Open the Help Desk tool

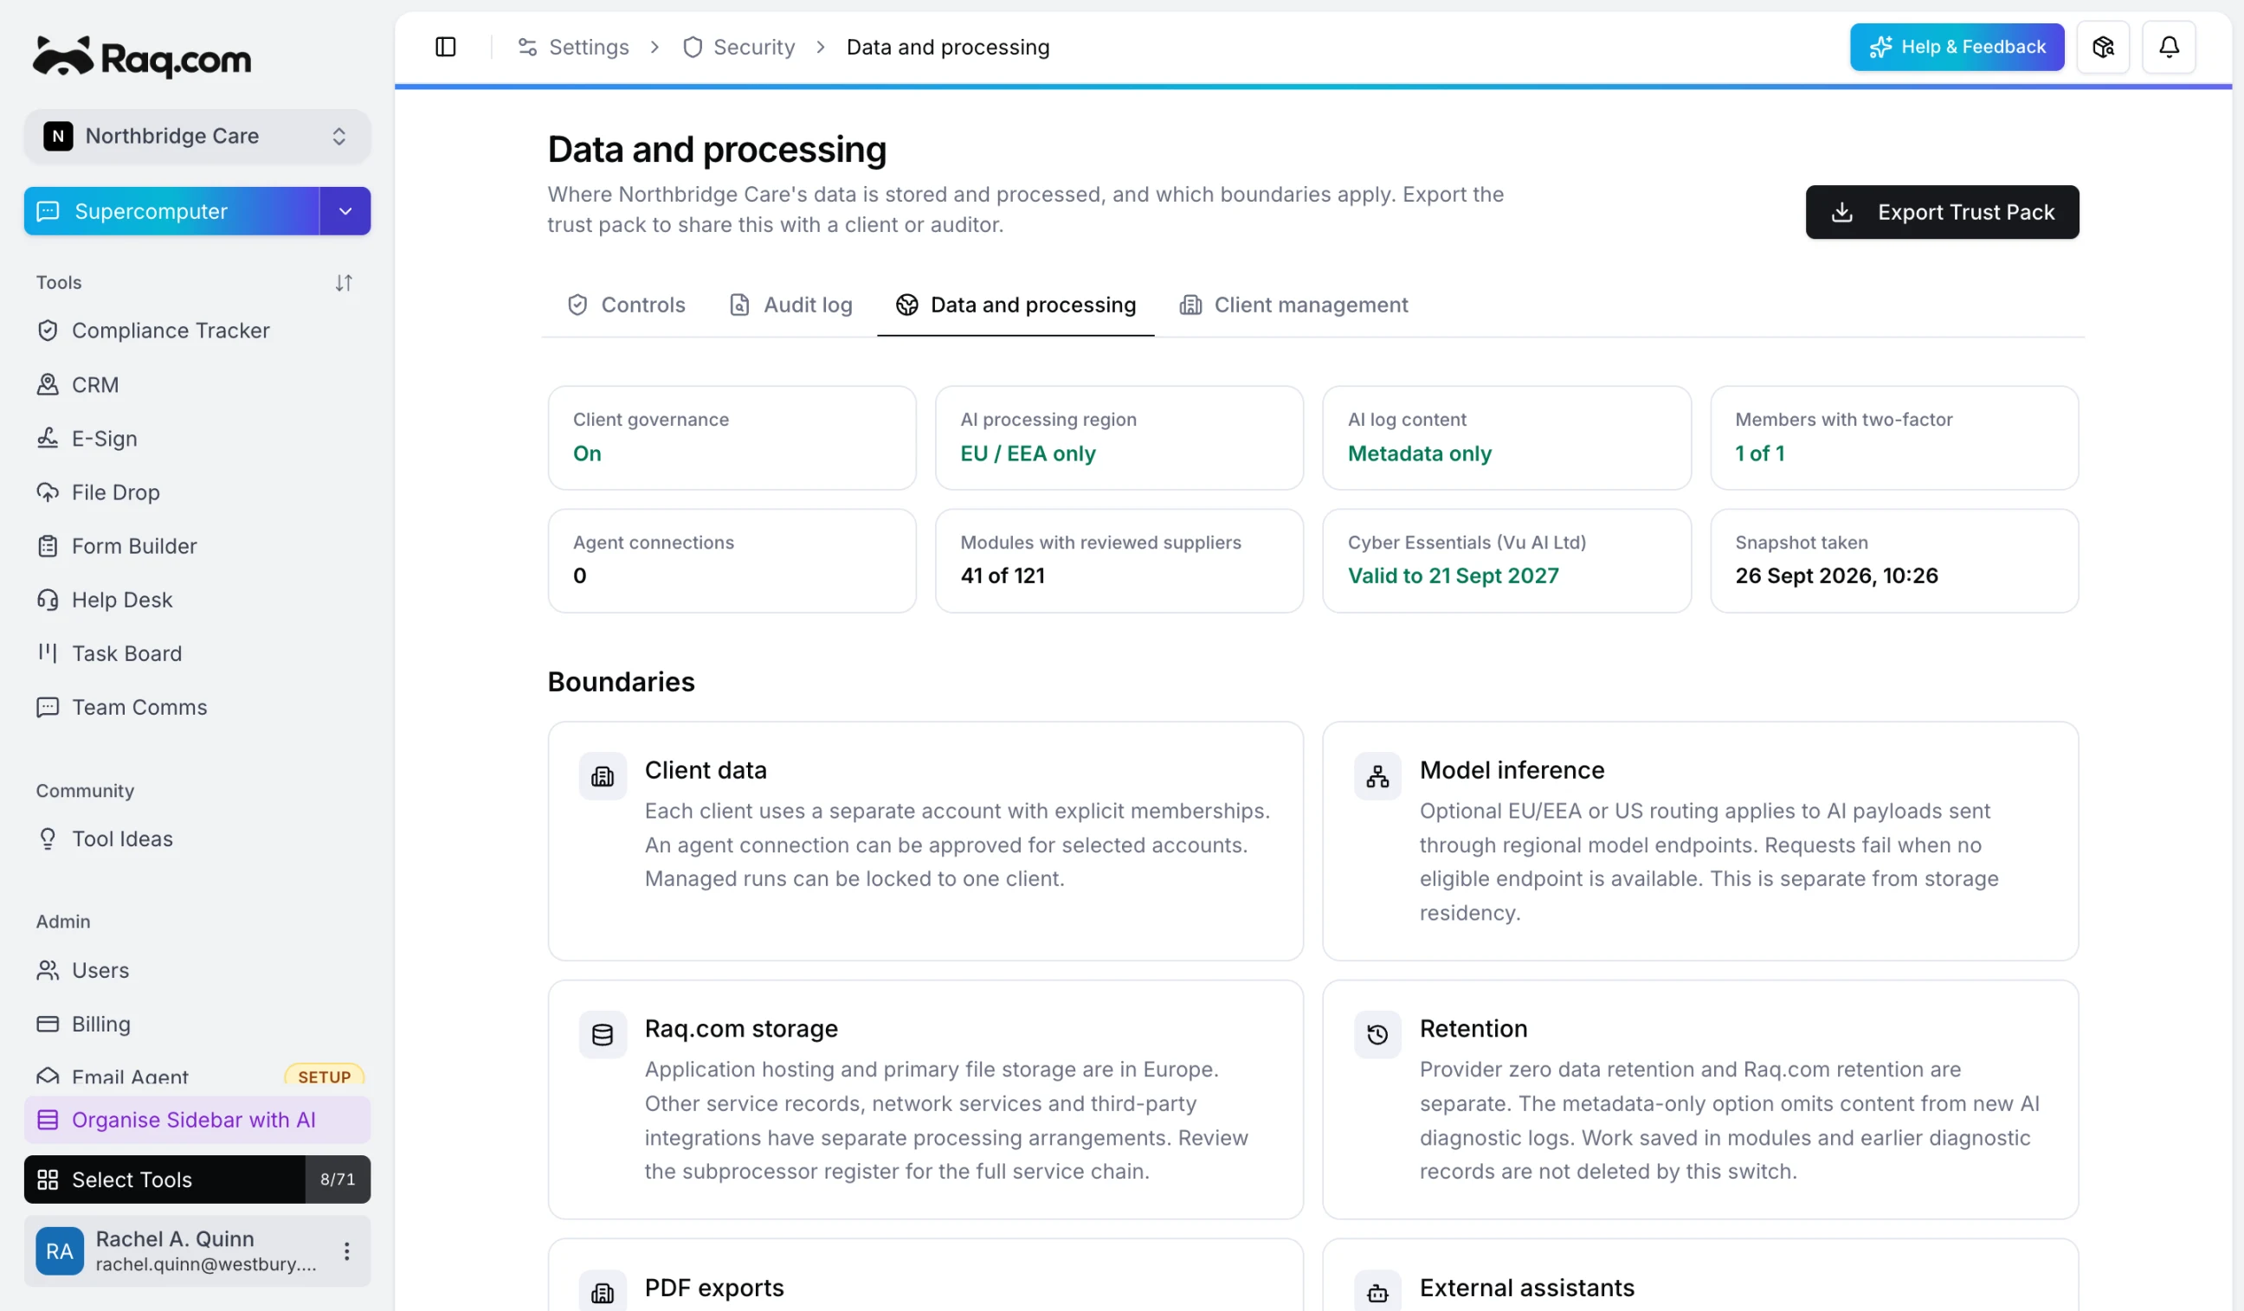(197, 600)
